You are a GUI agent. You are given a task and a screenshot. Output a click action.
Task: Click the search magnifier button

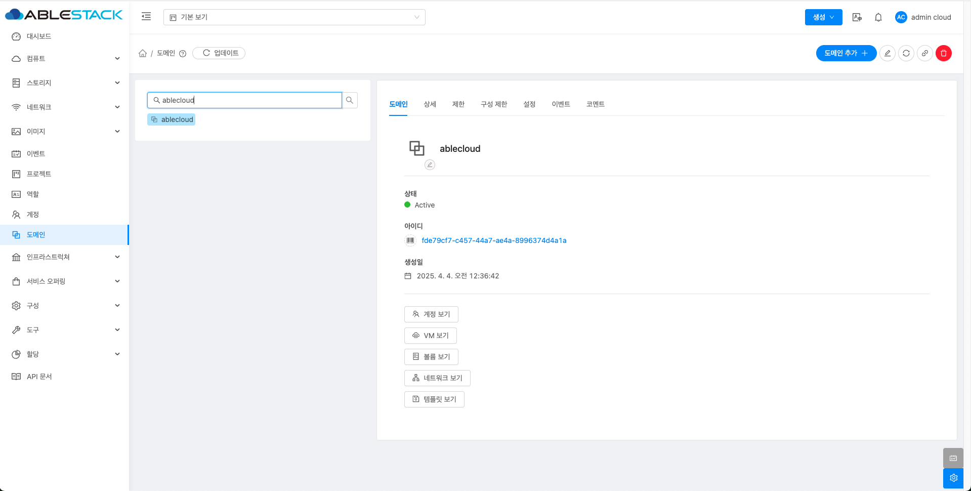pos(350,100)
